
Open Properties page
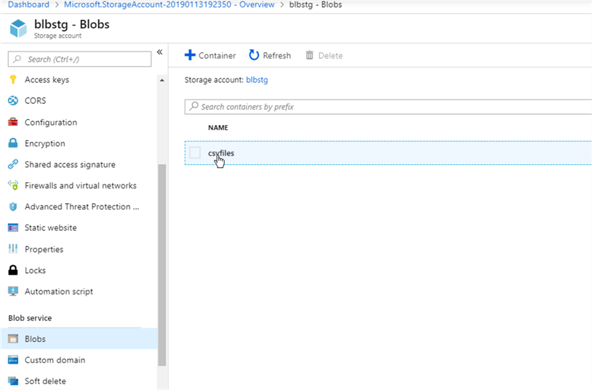pos(44,249)
